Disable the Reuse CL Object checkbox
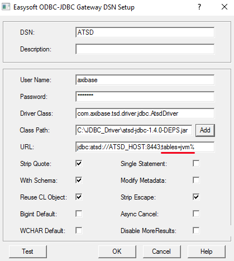The height and width of the screenshot is (261, 234). coord(79,197)
